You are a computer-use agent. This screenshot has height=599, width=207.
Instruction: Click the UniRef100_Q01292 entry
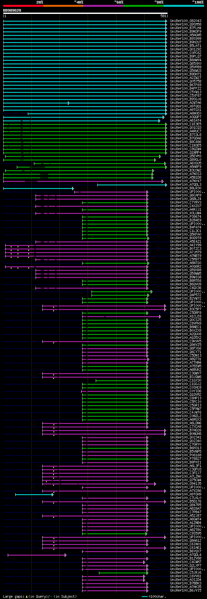[x=186, y=49]
